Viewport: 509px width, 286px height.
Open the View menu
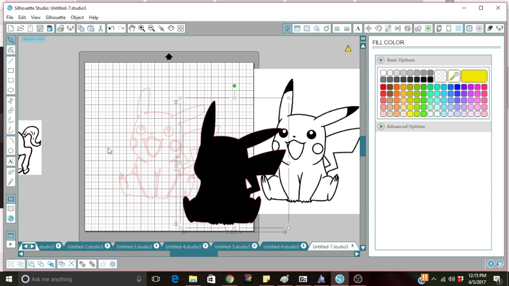[x=36, y=17]
